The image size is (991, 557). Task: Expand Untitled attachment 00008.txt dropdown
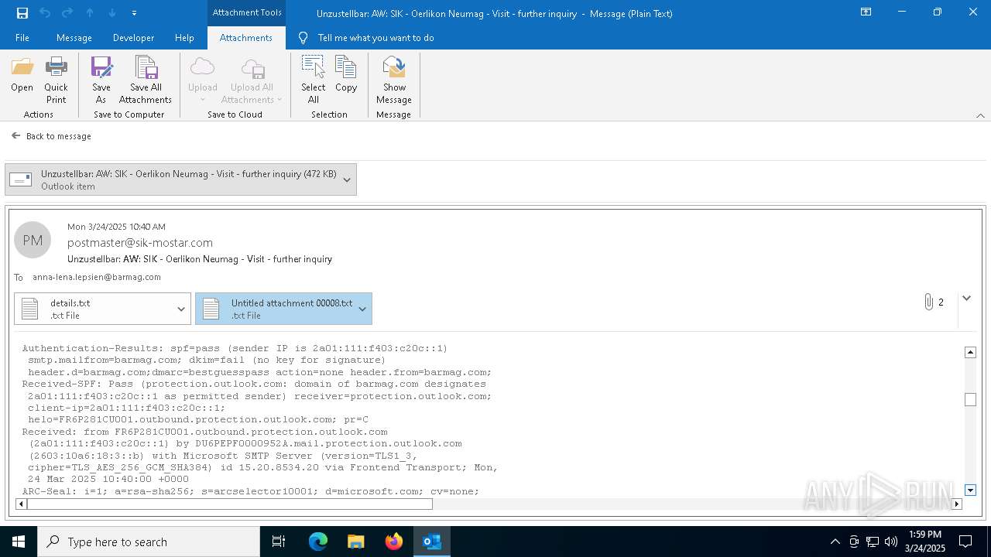(362, 309)
